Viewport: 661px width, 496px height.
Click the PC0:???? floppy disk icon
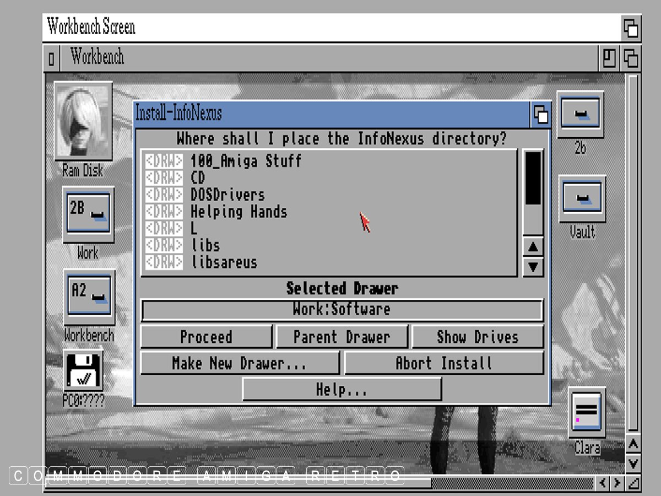click(83, 370)
